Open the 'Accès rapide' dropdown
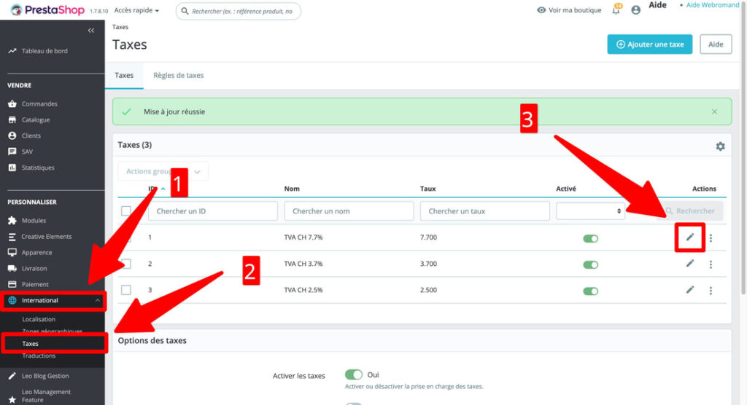The width and height of the screenshot is (747, 405). (136, 11)
